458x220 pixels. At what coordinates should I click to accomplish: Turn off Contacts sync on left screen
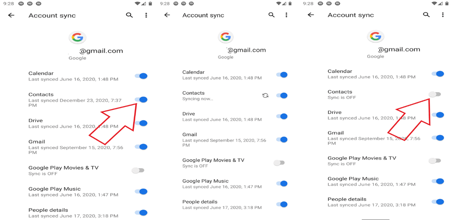[x=141, y=100]
